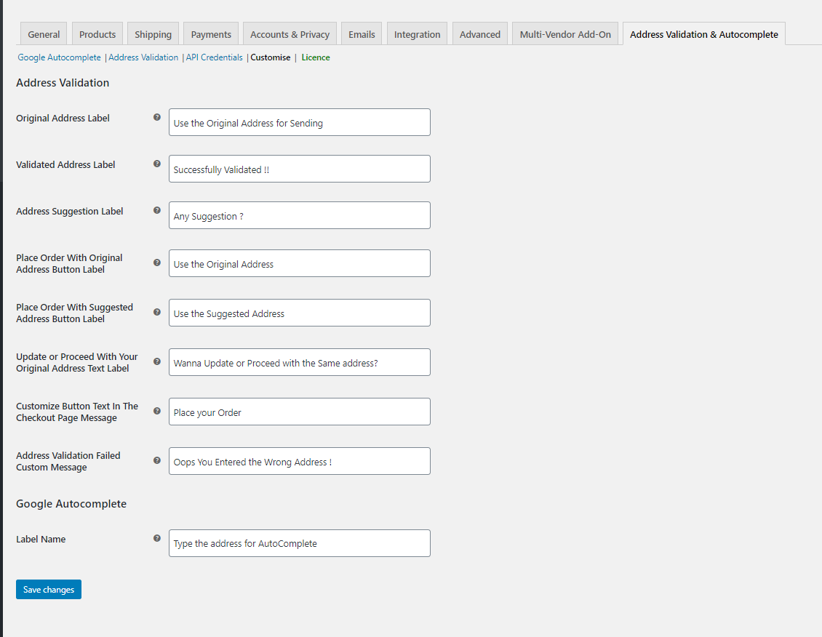Click the help icon next to Label Name
The image size is (822, 637).
tap(157, 538)
